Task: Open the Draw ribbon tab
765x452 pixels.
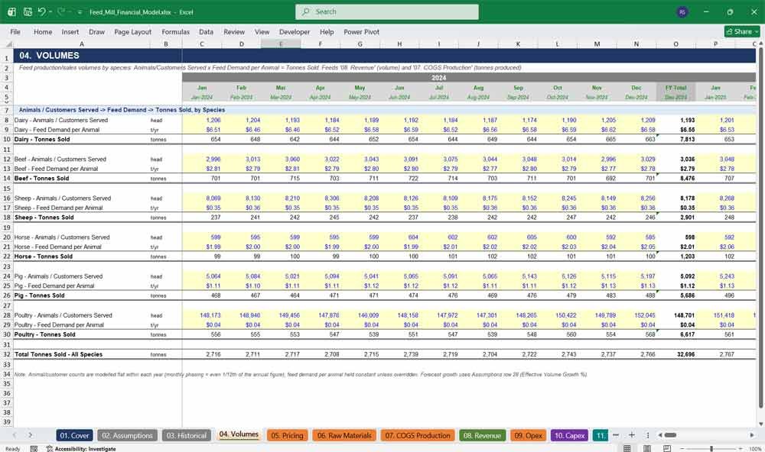Action: pos(96,31)
